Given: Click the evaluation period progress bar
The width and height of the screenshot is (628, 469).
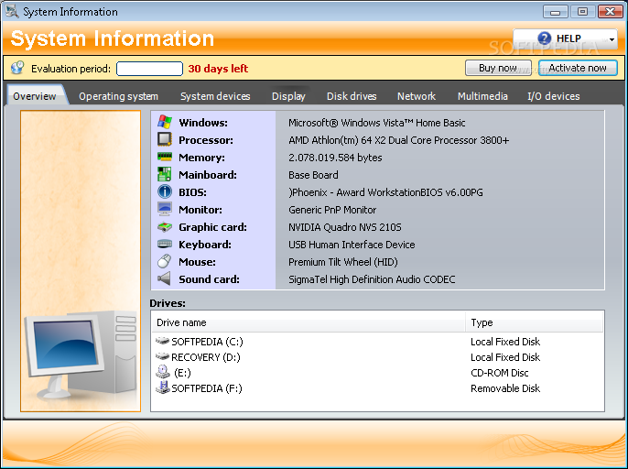Looking at the screenshot, I should pos(149,69).
